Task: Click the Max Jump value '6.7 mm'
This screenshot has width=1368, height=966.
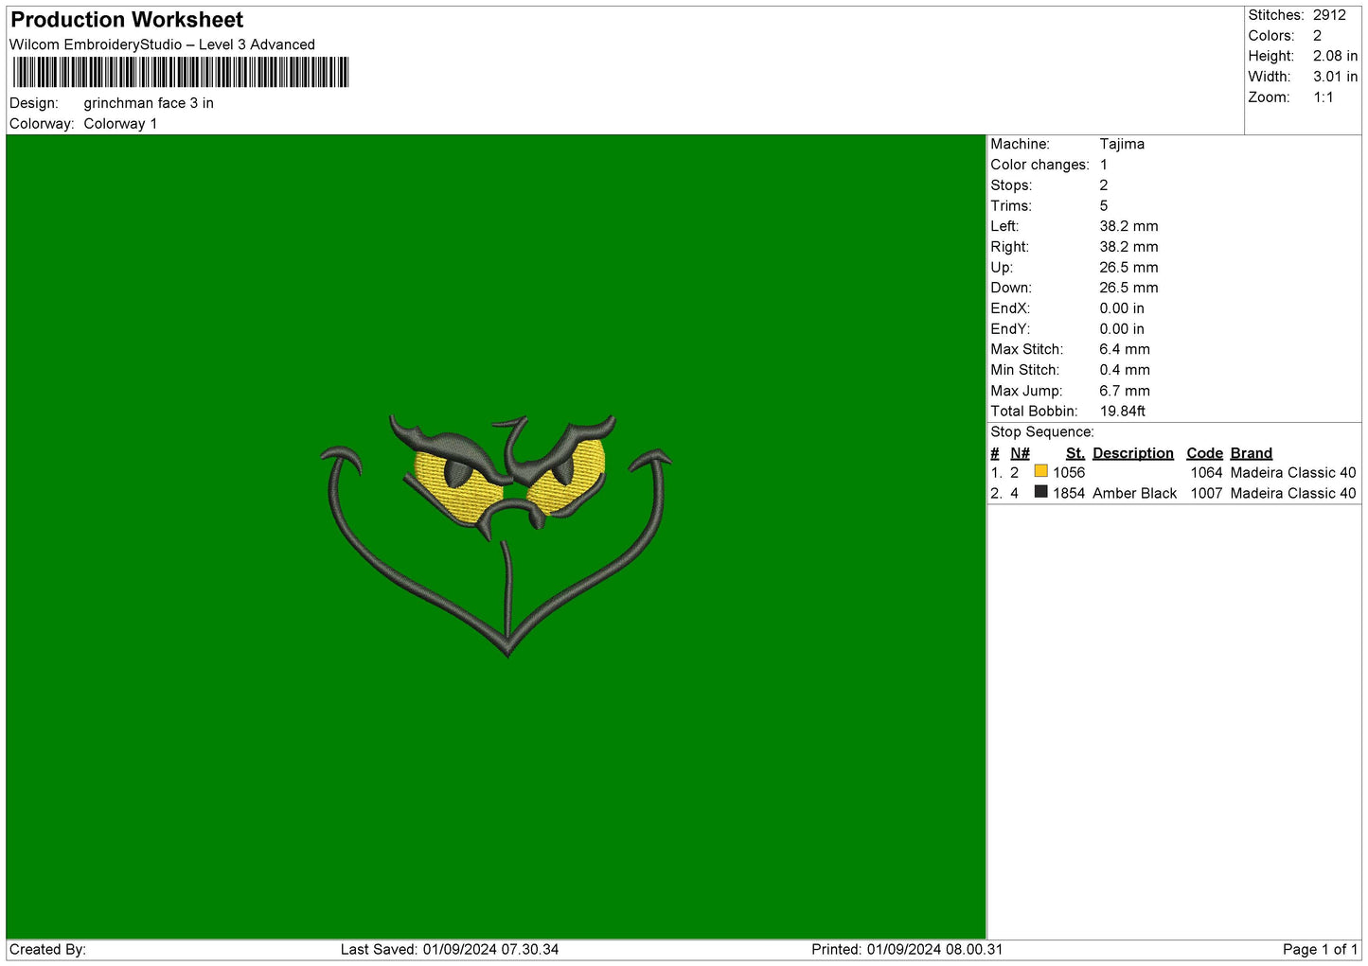Action: tap(1125, 391)
